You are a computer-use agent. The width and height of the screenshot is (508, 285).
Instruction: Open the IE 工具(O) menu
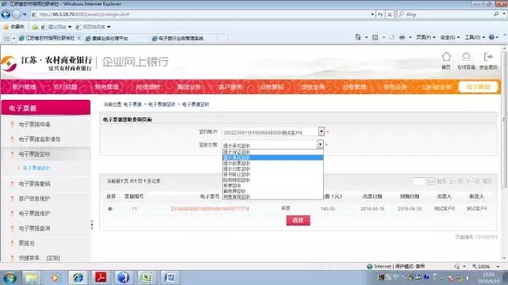(475, 37)
